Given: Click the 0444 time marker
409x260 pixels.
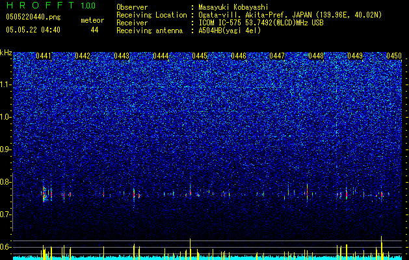Looking at the screenshot, I should coord(161,56).
